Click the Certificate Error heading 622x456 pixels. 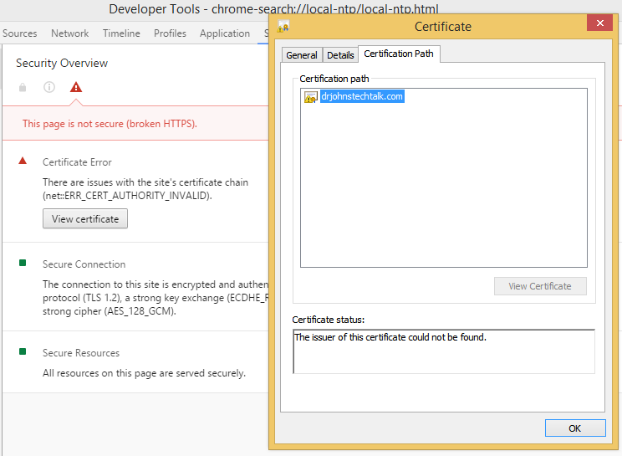(77, 162)
